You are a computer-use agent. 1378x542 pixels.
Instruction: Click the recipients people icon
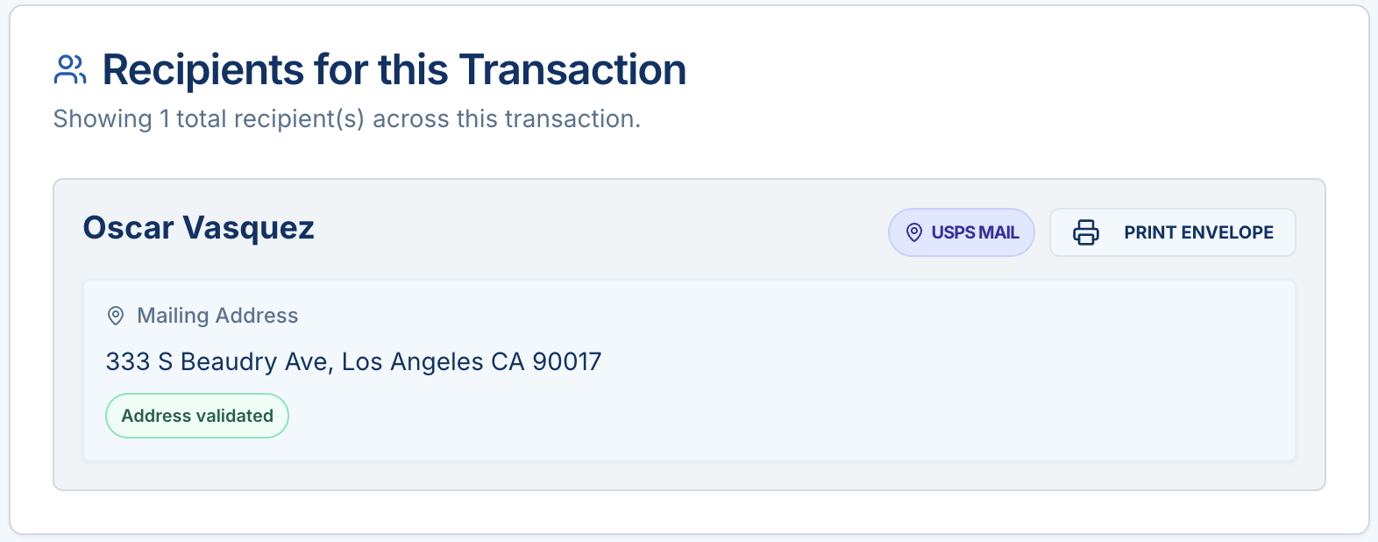[x=70, y=70]
